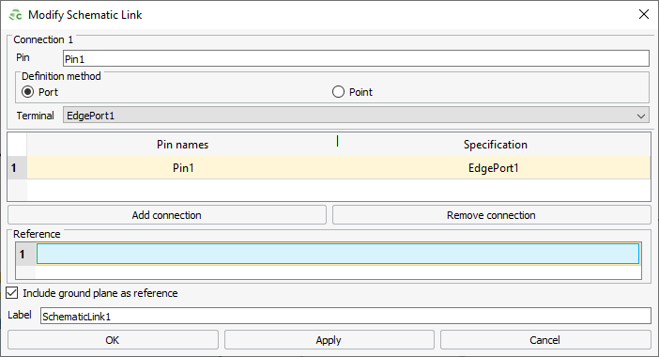Click the highlighted Reference row field
Screen dimensions: 659x357
click(338, 254)
